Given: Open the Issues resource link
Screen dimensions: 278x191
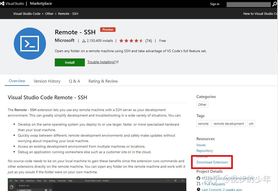Looking at the screenshot, I should point(201,145).
